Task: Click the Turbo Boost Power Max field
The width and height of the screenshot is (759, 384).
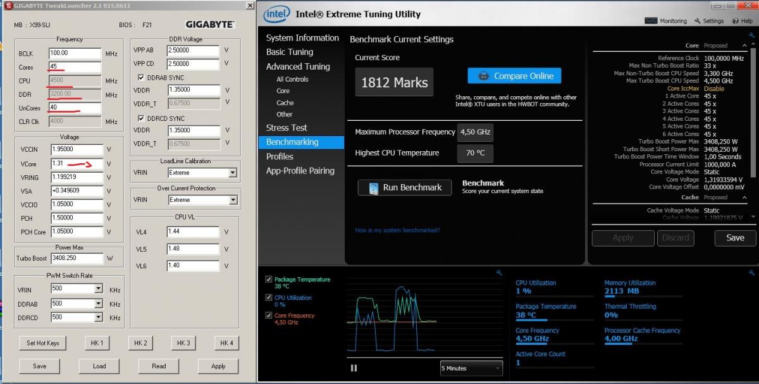Action: tap(76, 259)
